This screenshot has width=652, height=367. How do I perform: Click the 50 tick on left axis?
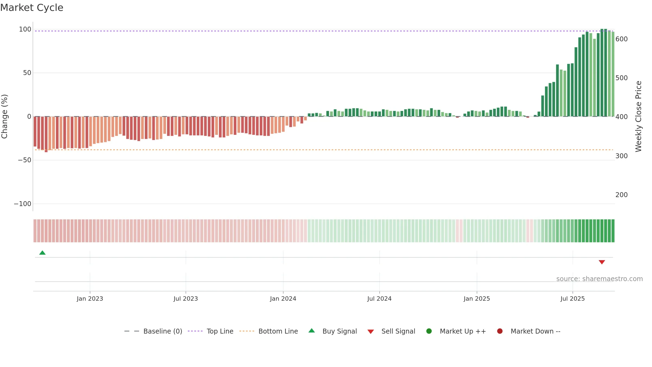click(x=27, y=73)
